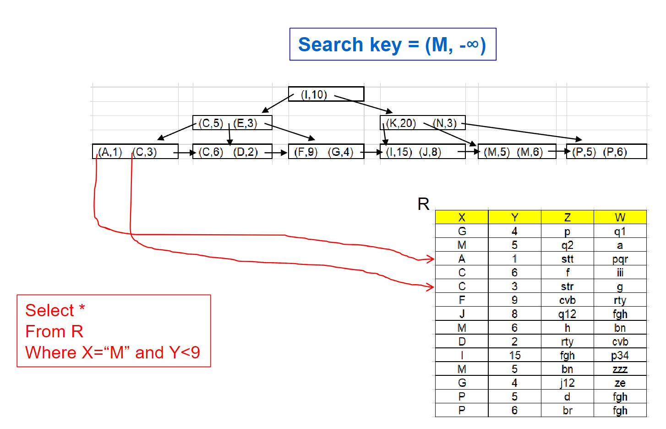Select the root node entry (I,10)
Viewport: 666px width, 429px height.
[x=314, y=94]
